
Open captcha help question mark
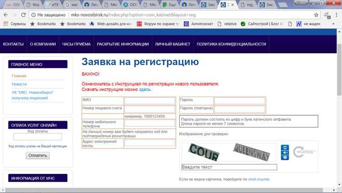(x=285, y=157)
